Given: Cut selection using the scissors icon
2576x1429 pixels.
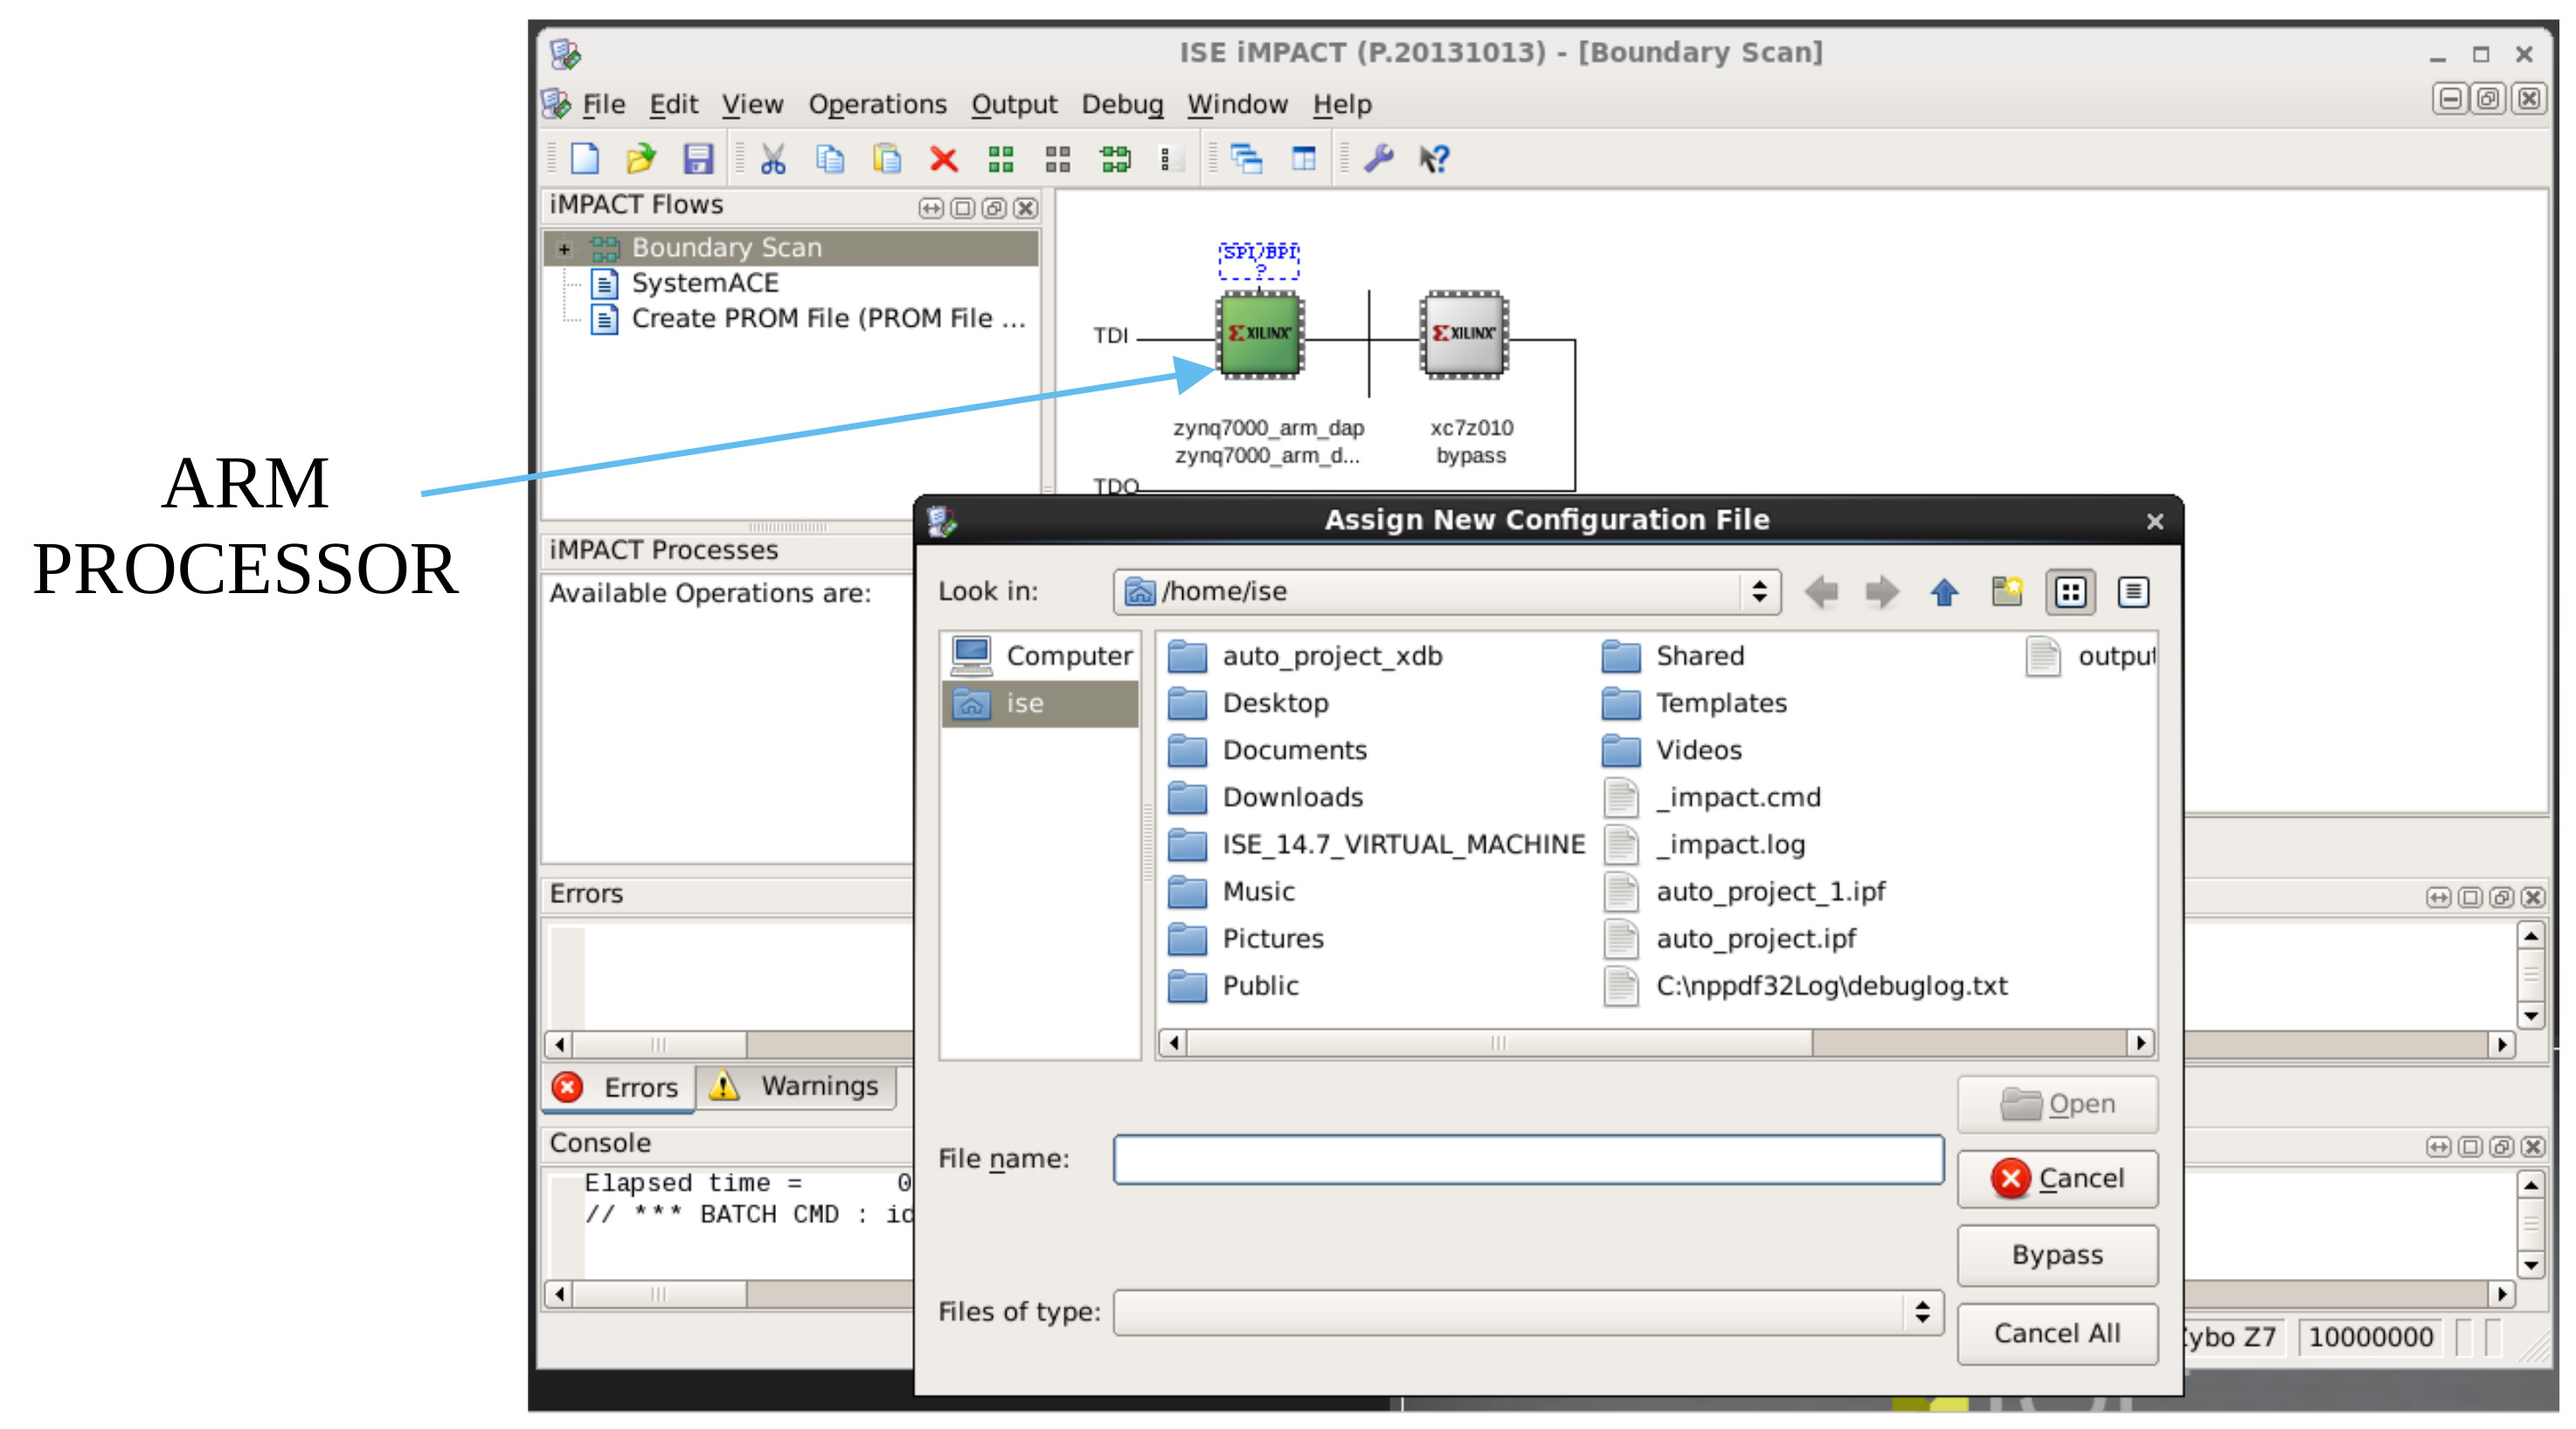Looking at the screenshot, I should 773,158.
